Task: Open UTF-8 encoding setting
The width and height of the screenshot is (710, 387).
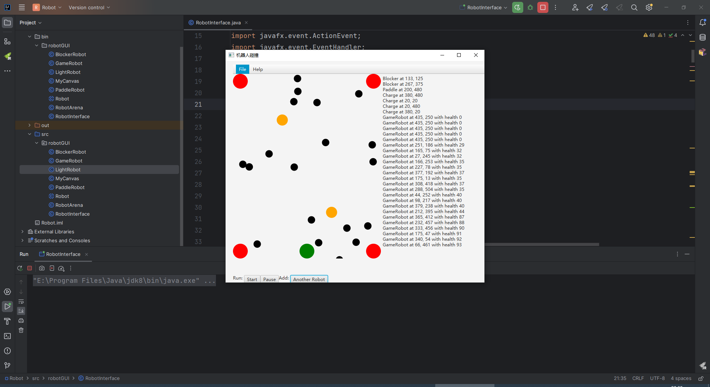Action: (x=657, y=378)
